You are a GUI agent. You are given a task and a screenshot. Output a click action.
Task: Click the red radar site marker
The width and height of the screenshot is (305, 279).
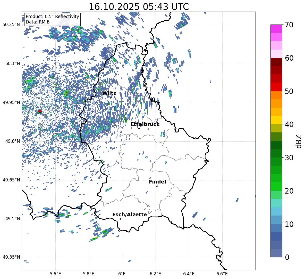click(x=40, y=111)
